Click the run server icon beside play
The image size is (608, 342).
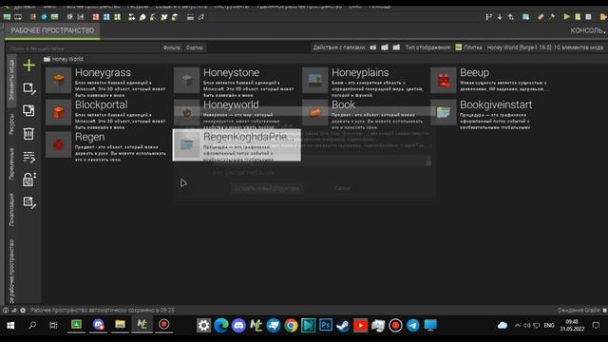point(578,17)
